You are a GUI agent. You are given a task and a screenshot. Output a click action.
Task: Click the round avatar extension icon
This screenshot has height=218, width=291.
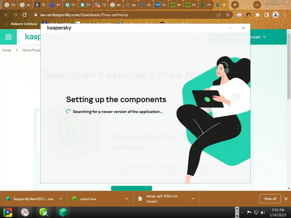pyautogui.click(x=248, y=15)
